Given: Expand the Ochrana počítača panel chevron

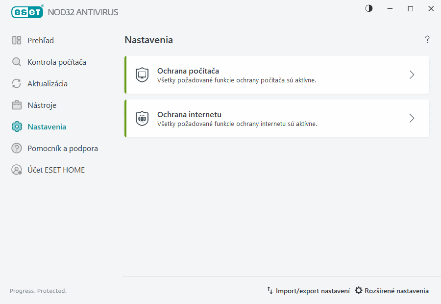Looking at the screenshot, I should click(412, 75).
